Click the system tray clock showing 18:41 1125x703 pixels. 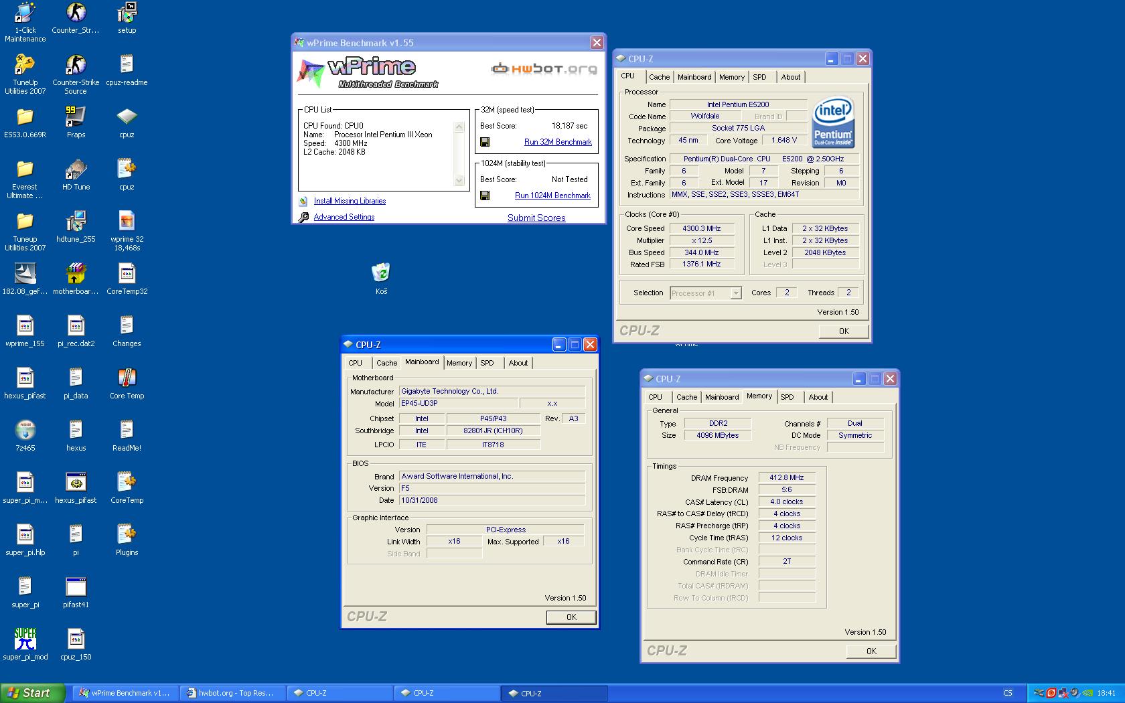1106,693
